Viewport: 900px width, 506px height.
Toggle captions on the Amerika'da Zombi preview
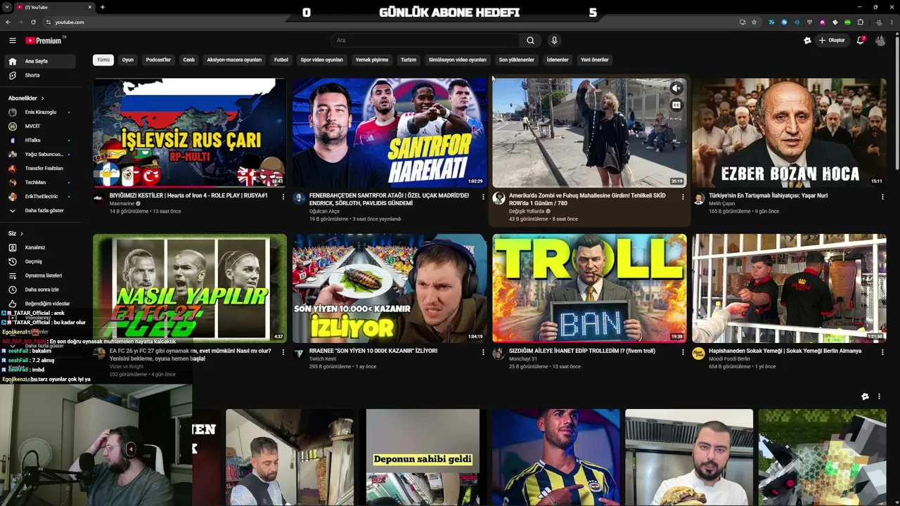tap(676, 105)
